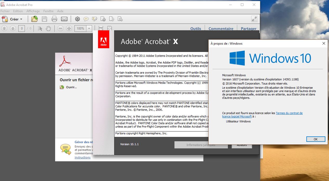Open the zoom level dropdown arrow
The height and width of the screenshot is (181, 329).
(89, 29)
